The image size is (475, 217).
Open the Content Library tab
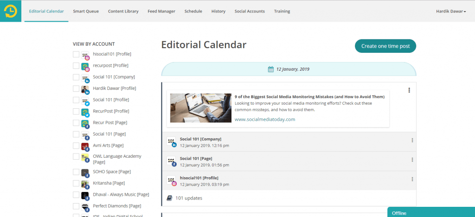[x=123, y=11]
